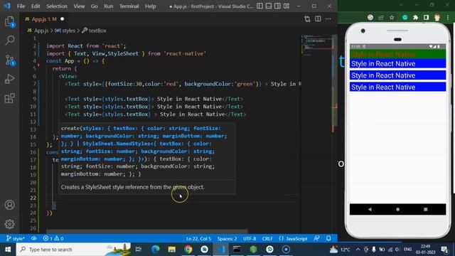Click the code minimap overview

tap(317, 46)
